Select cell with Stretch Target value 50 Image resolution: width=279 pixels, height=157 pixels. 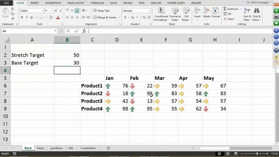tap(67, 55)
